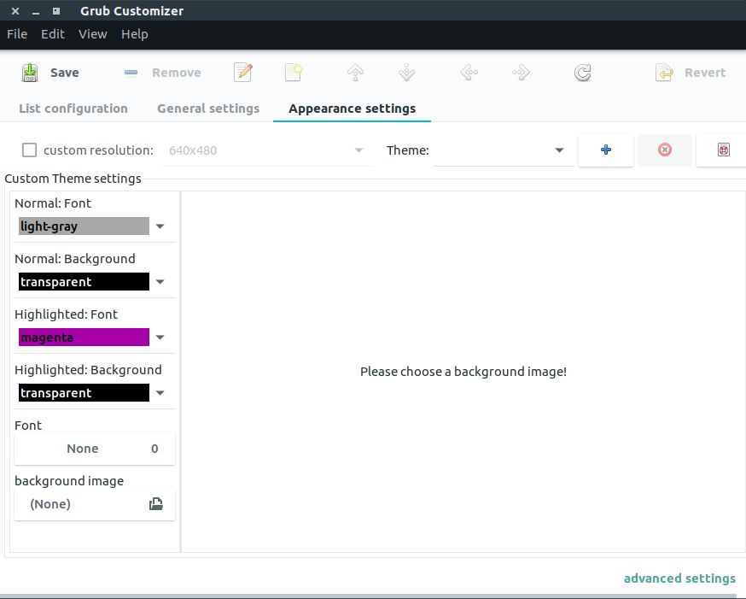
Task: Remove theme with red X icon
Action: [x=665, y=150]
